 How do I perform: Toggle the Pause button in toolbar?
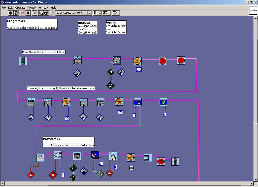[x=28, y=13]
